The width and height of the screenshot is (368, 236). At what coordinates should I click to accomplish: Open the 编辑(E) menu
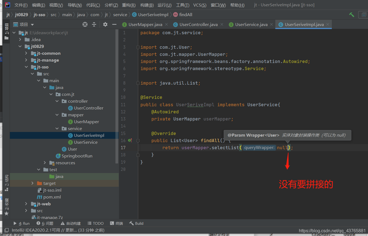tap(39, 5)
